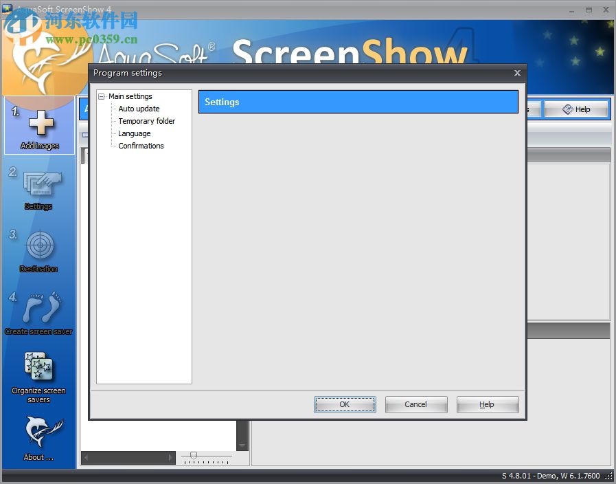616x484 pixels.
Task: Open Help from the settings dialog
Action: [x=487, y=404]
